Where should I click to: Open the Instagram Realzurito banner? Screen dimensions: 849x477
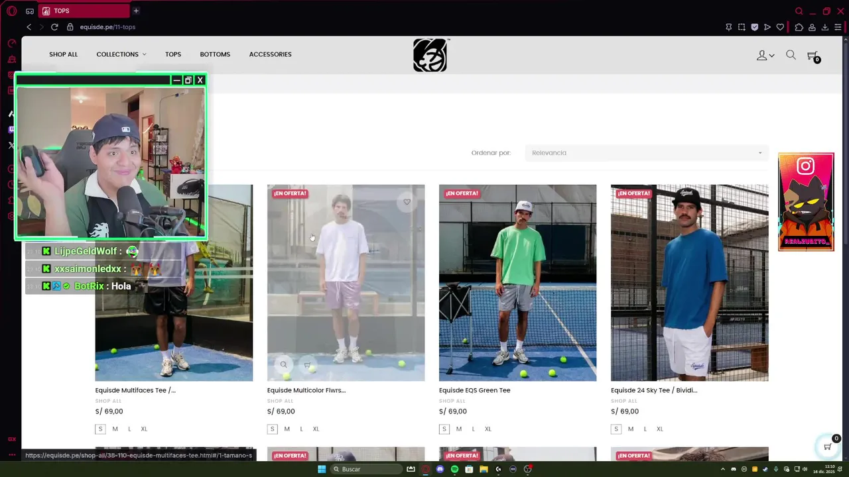tap(806, 202)
